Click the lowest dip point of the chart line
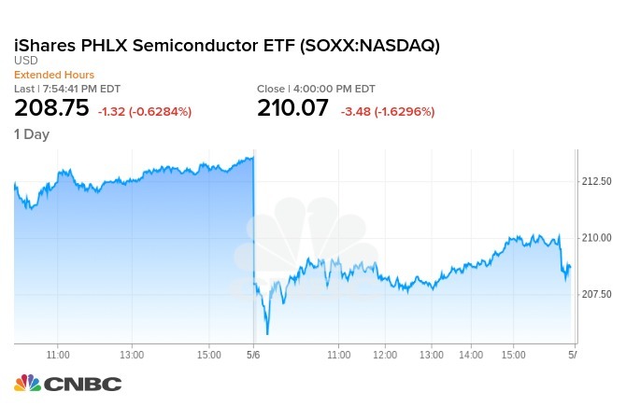Screen dimensions: 626x420 coord(267,332)
